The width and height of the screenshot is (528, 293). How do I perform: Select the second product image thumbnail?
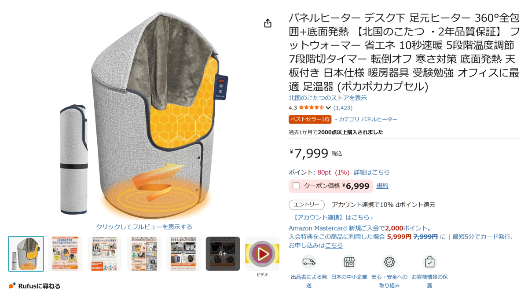click(65, 254)
